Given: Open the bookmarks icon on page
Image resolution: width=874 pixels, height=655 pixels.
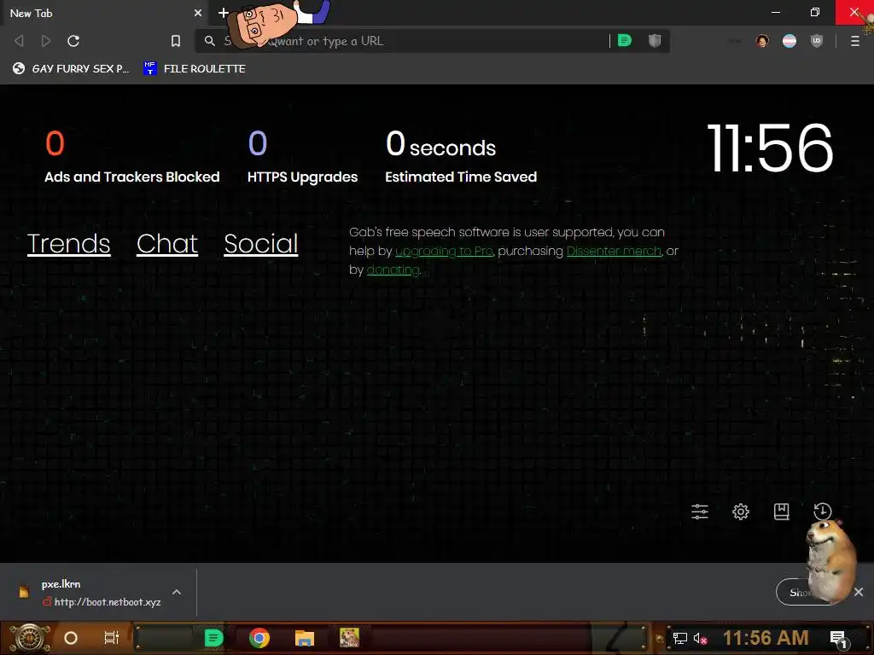Looking at the screenshot, I should click(x=782, y=512).
